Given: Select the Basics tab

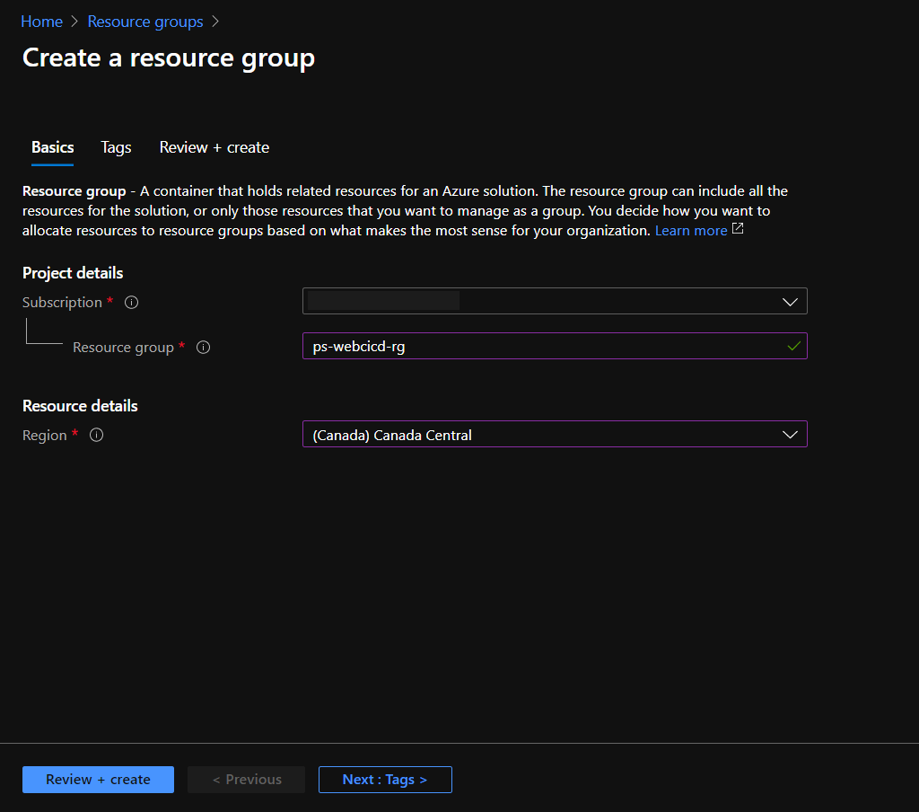Looking at the screenshot, I should [x=51, y=147].
